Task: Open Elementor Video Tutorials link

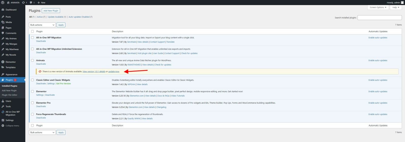Action: 178,96
